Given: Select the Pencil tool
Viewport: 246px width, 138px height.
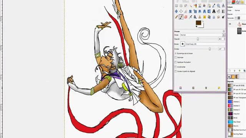Looking at the screenshot, I should point(176,17).
